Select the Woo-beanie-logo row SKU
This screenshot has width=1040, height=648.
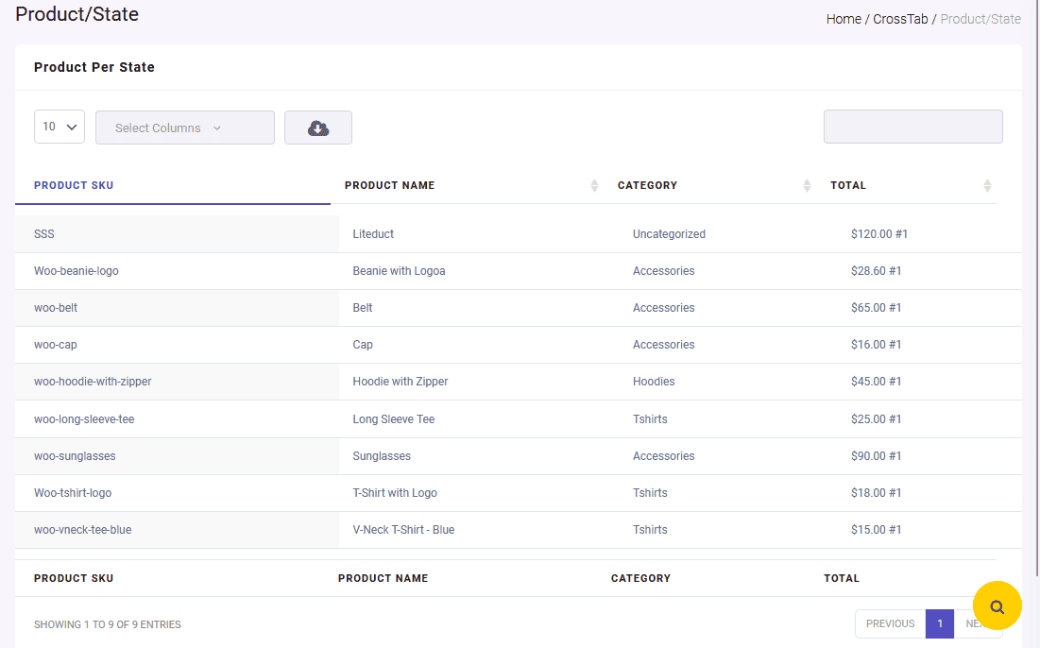point(77,271)
